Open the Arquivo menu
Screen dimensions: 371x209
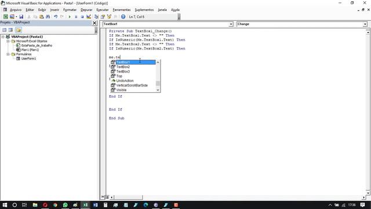tap(16, 10)
